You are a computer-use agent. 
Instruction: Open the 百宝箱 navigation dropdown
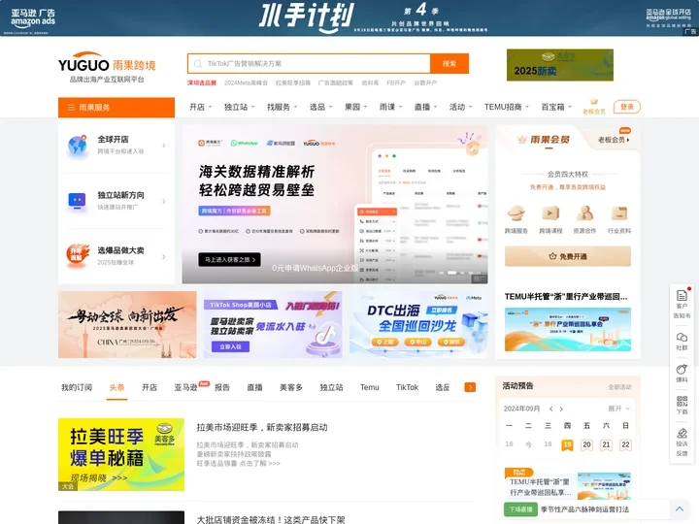click(556, 107)
